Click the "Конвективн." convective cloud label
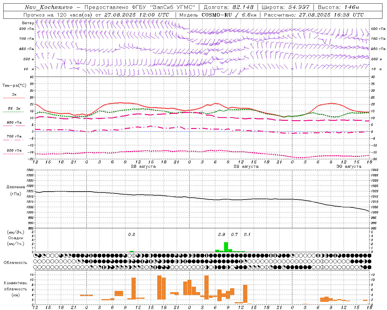This screenshot has width=387, height=310. [x=16, y=283]
